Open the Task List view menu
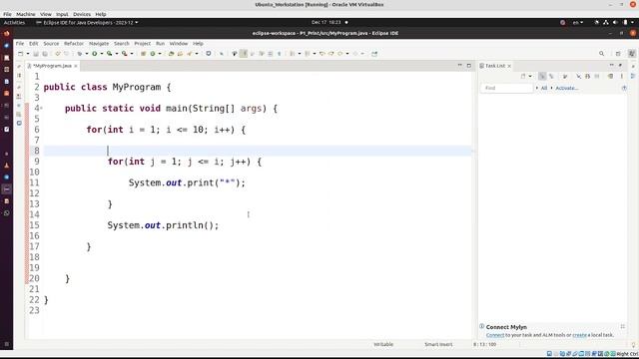The width and height of the screenshot is (639, 359). [x=621, y=76]
